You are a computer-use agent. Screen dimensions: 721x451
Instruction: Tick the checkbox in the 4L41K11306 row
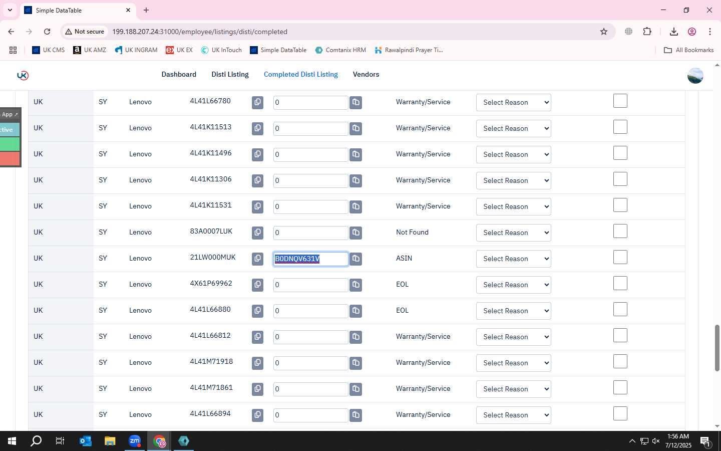[620, 179]
